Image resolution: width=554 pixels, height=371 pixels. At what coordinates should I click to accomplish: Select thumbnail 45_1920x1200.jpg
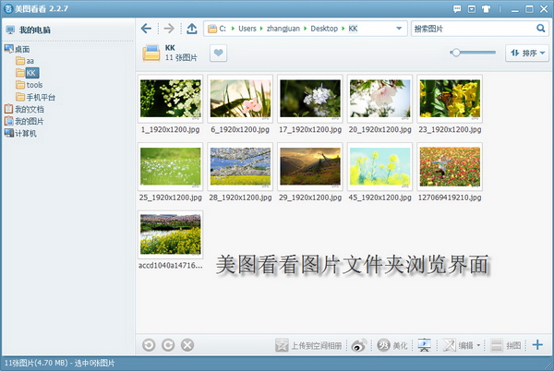[x=379, y=167]
